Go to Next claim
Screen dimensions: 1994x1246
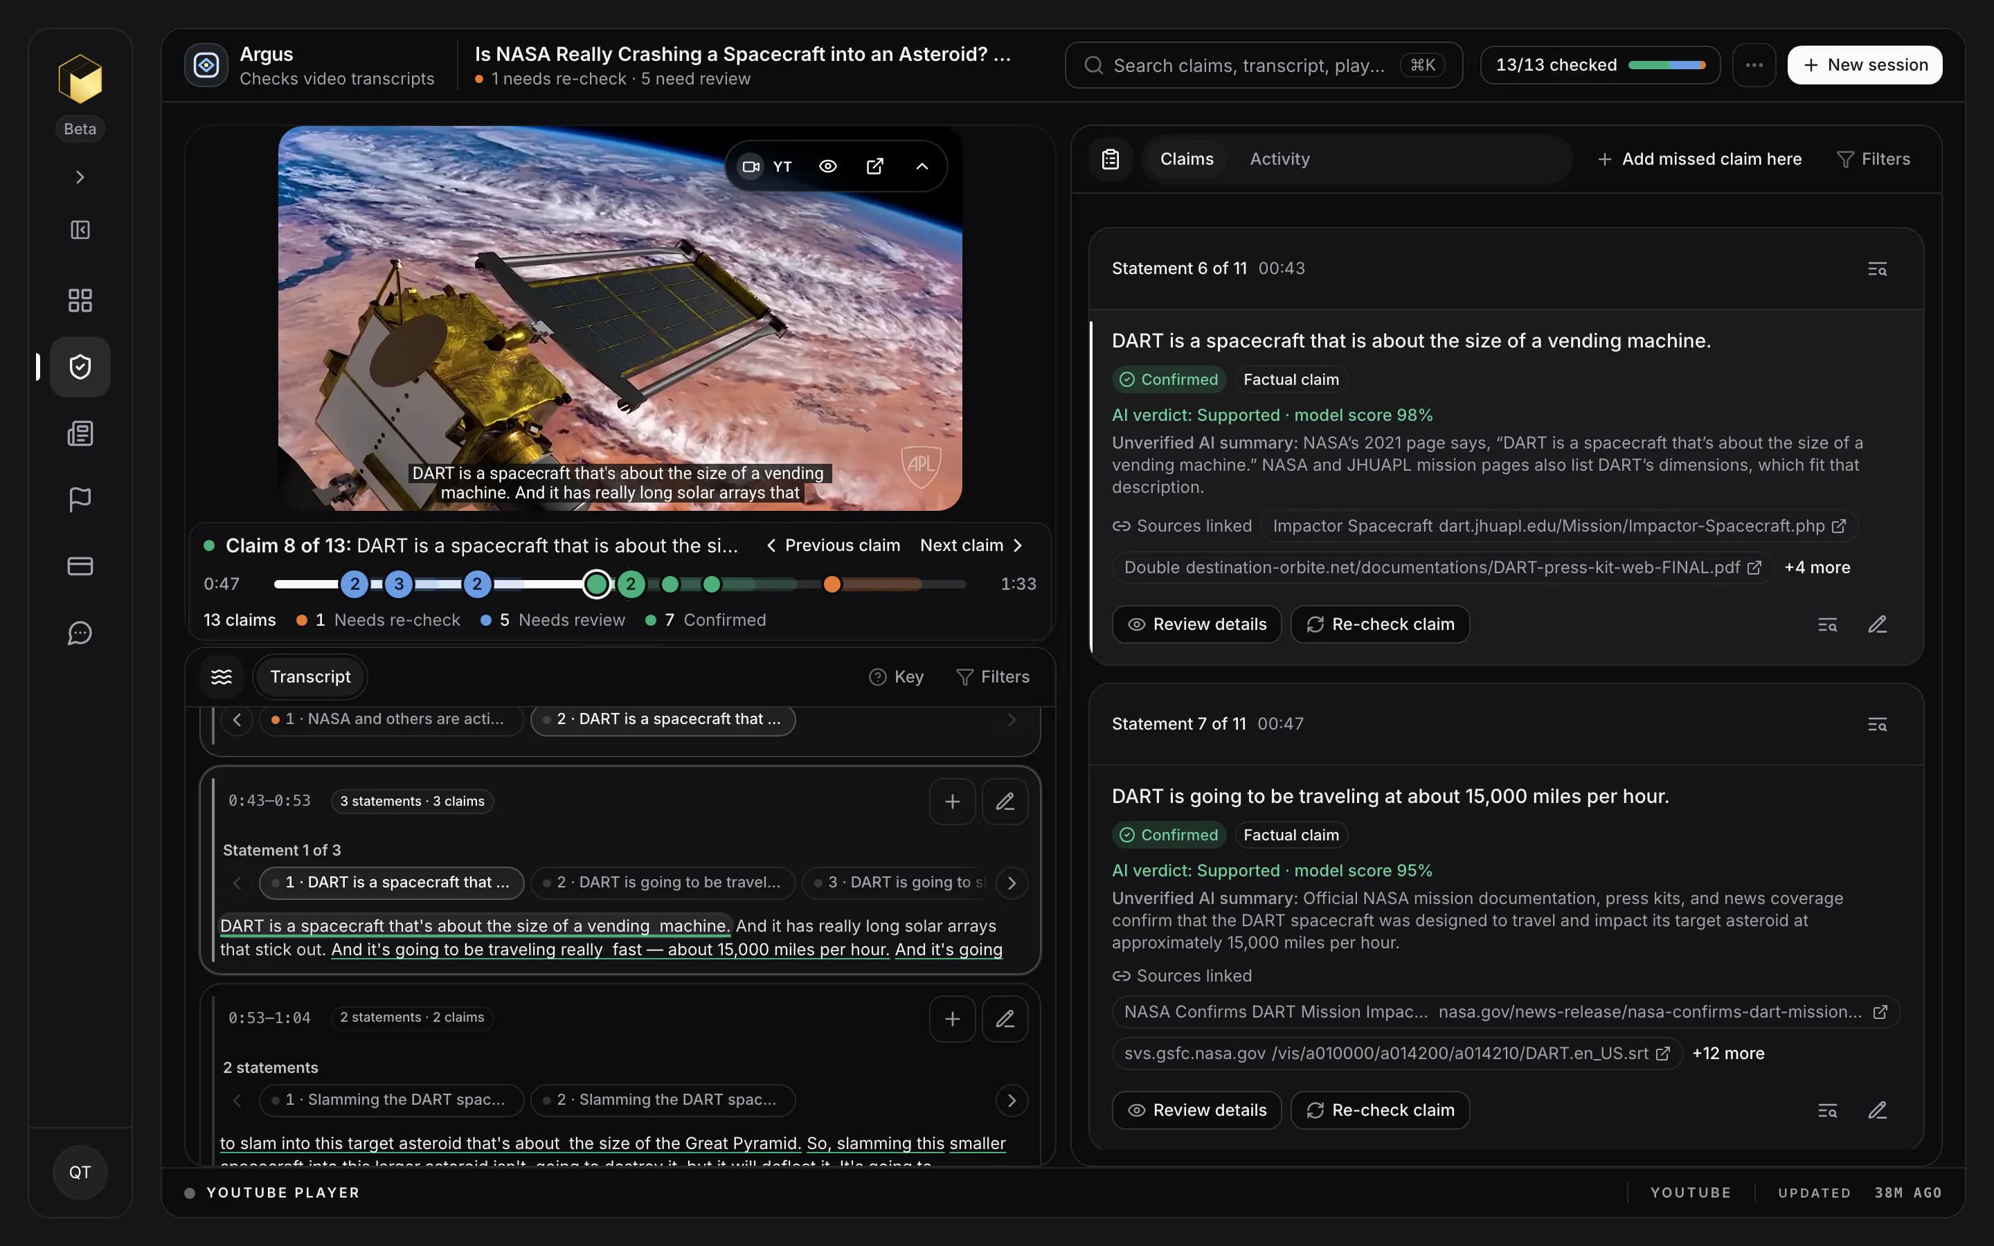971,545
